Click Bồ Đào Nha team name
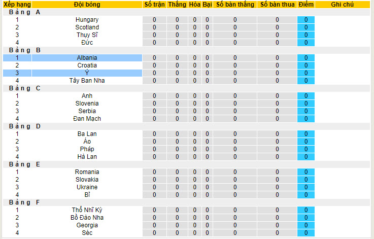Image resolution: width=374 pixels, height=239 pixels. (87, 218)
